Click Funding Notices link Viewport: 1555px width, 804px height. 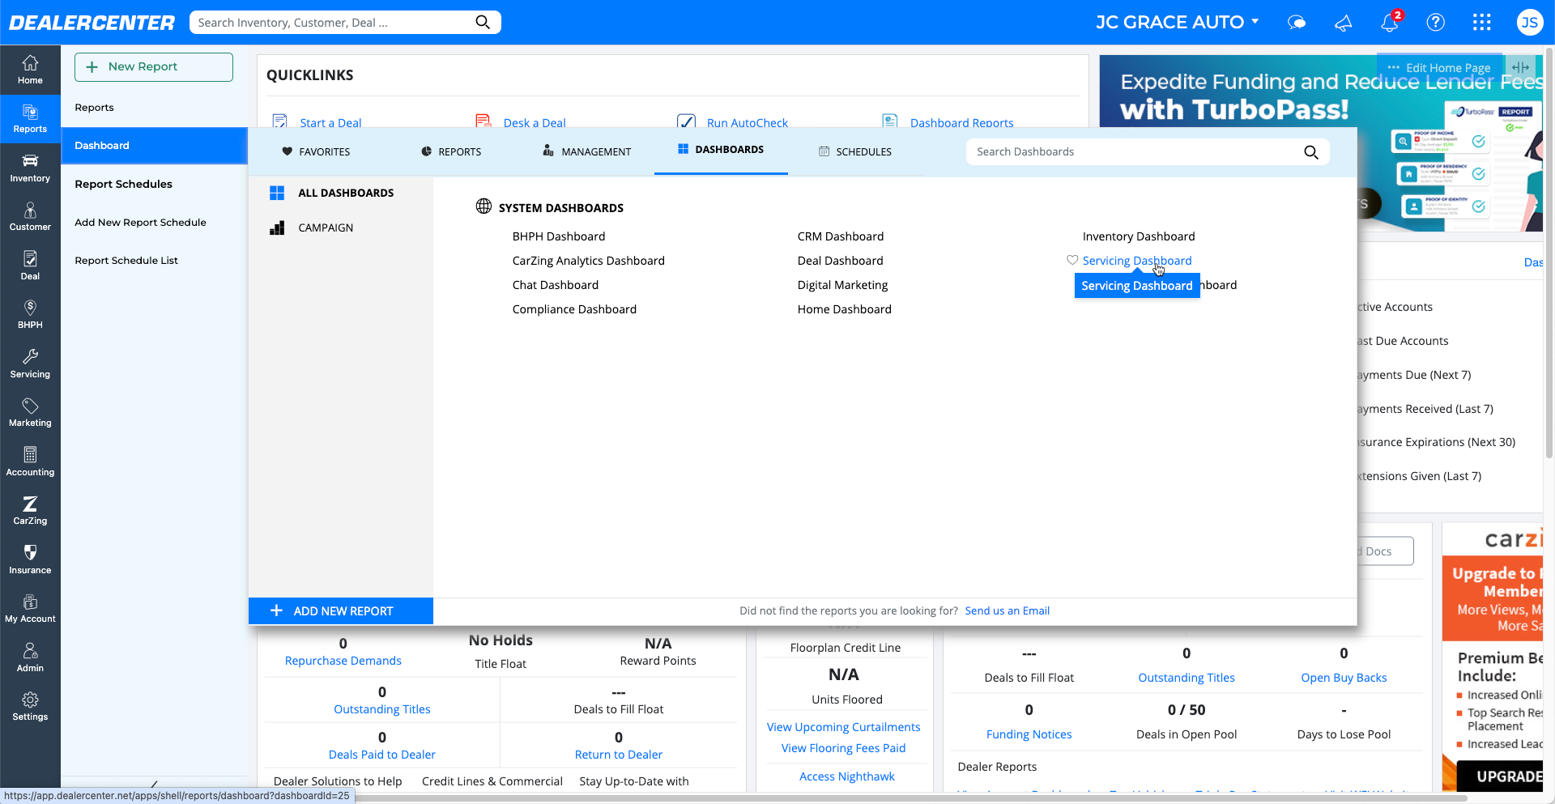tap(1029, 734)
